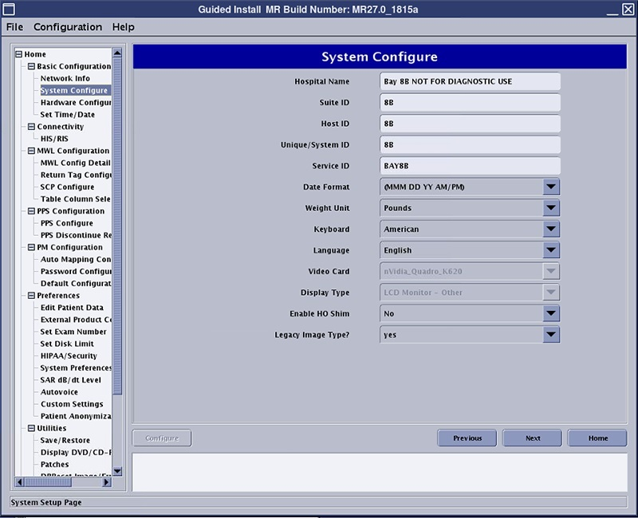Screen dimensions: 638x518
Task: Select HIS/RIS tree item
Action: pos(54,139)
